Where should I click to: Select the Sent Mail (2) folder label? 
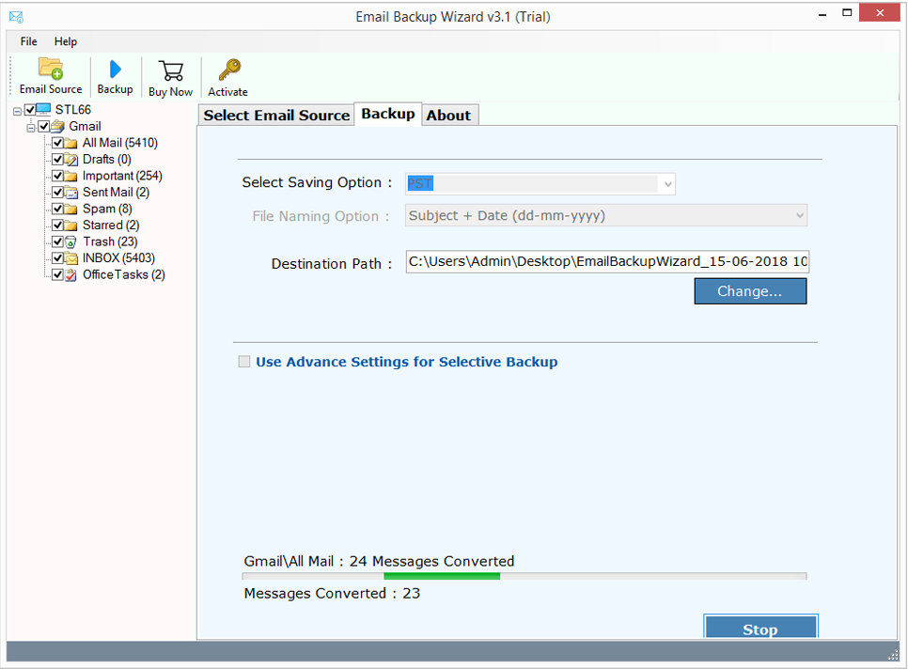[116, 192]
